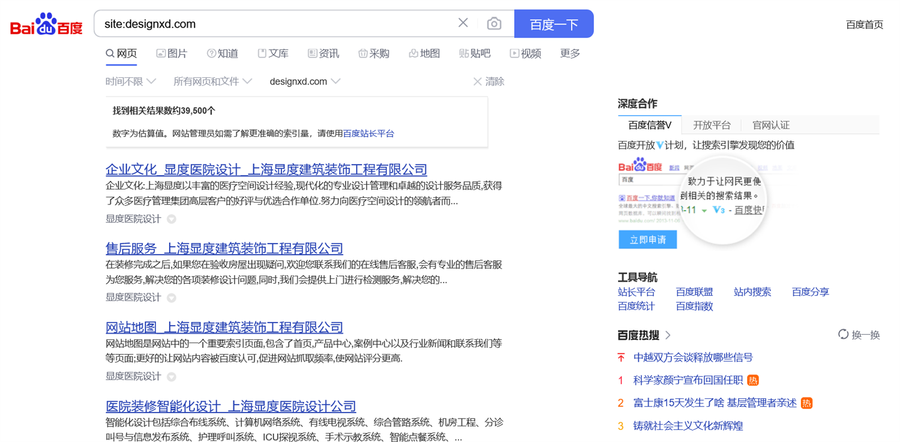900x442 pixels.
Task: Expand the 时间不限 time filter
Action: tap(131, 82)
